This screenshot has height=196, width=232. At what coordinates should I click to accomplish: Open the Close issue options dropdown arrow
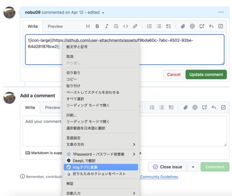coord(193,167)
